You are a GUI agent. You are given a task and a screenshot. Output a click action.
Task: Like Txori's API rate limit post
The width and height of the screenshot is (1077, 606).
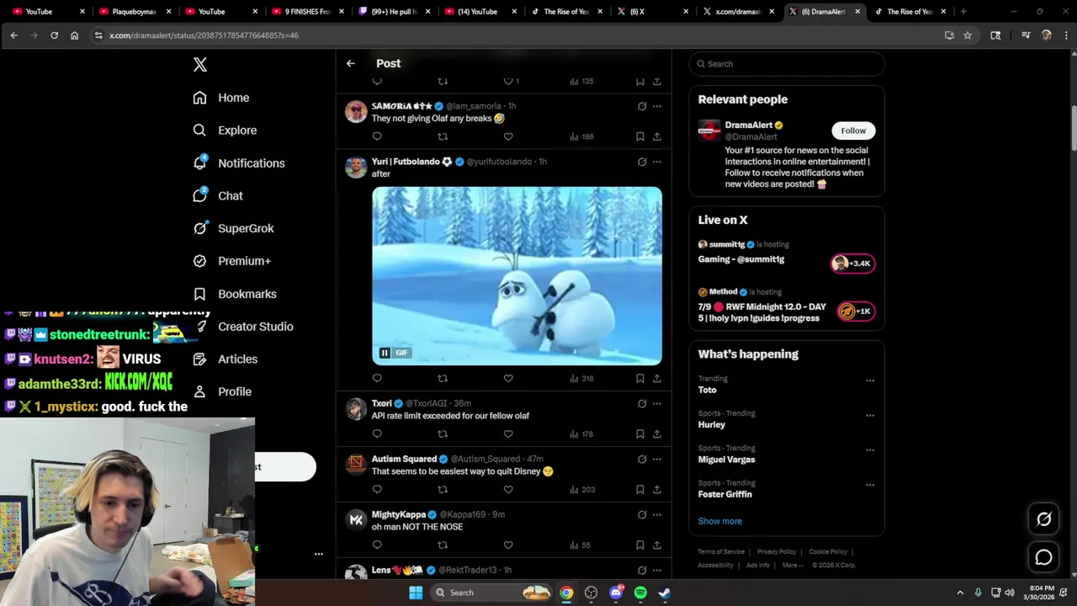pyautogui.click(x=508, y=434)
